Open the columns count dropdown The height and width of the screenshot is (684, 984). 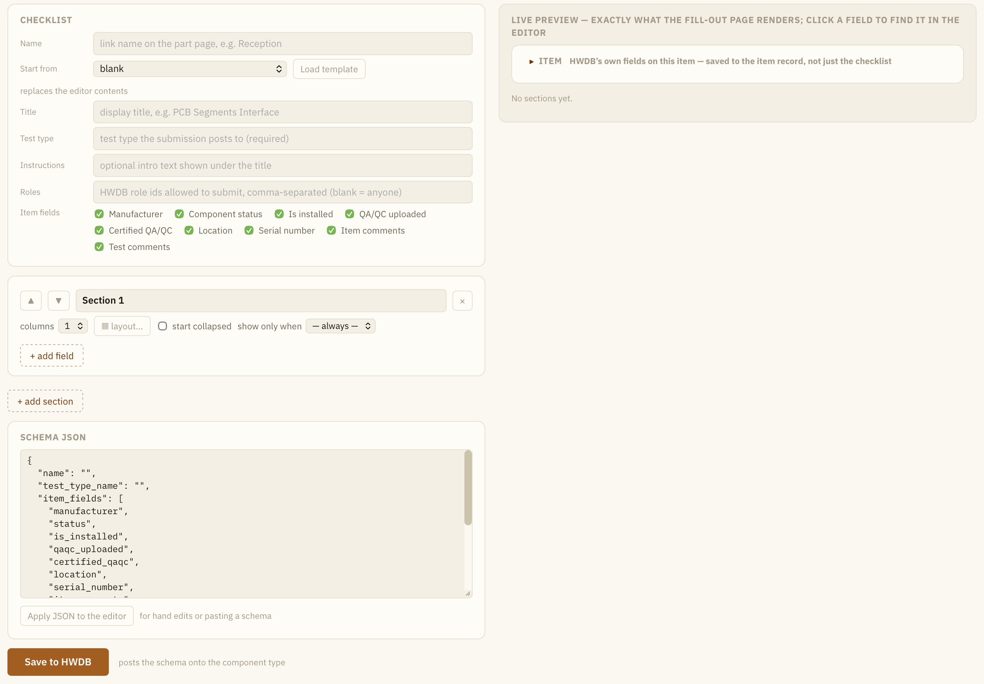point(73,326)
